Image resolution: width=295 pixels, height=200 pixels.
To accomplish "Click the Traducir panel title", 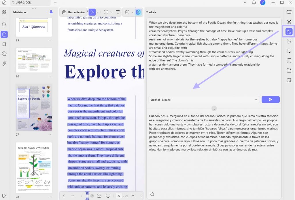I will tap(151, 12).
